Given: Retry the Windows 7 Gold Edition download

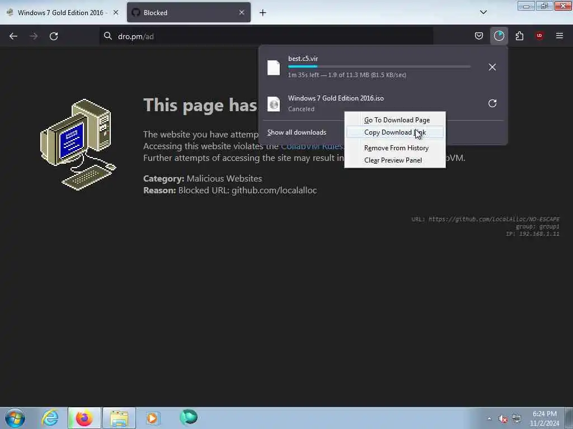Looking at the screenshot, I should coord(492,103).
